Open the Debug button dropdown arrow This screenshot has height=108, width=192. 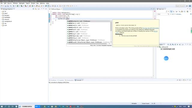(x=15, y=6)
